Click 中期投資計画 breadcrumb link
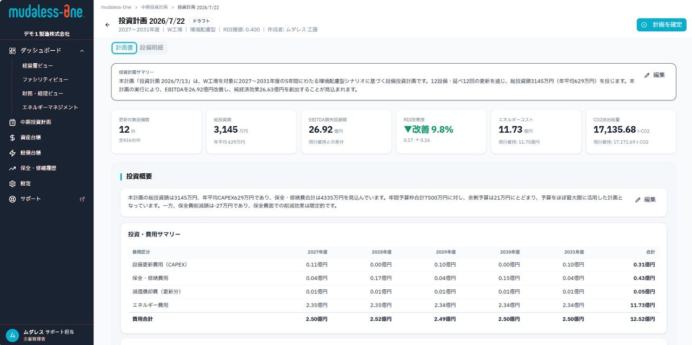This screenshot has width=692, height=345. [154, 8]
